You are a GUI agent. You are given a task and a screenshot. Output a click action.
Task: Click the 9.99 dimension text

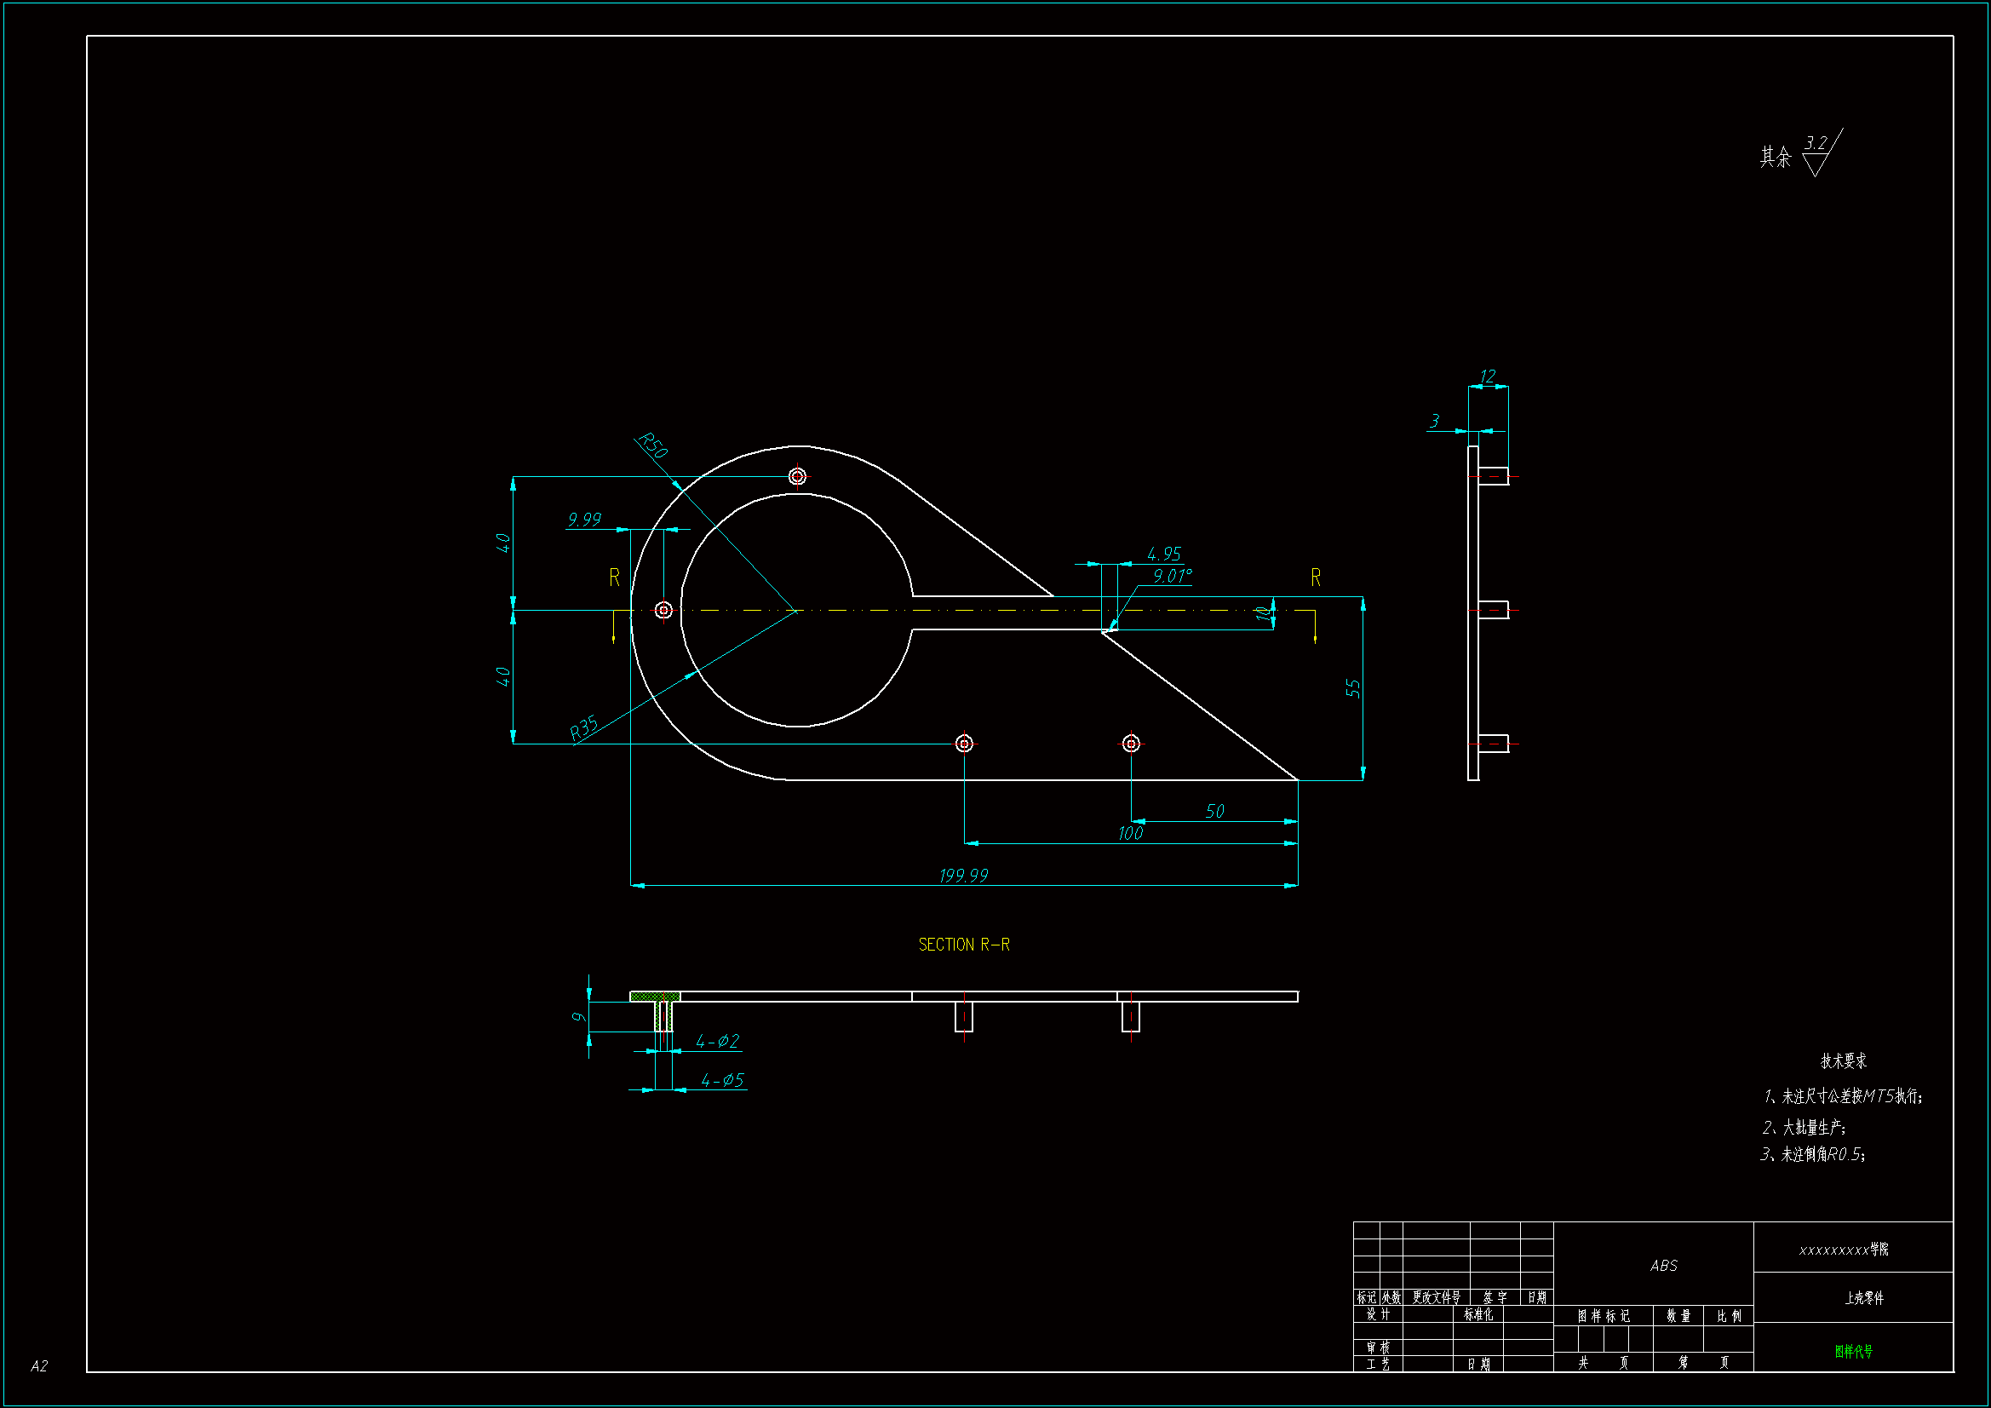(584, 519)
